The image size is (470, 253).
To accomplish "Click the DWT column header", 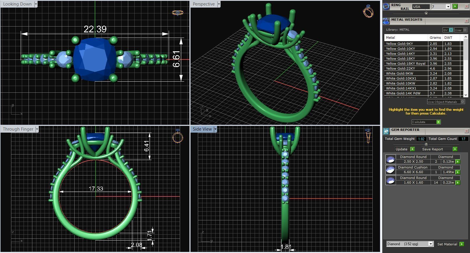I will pyautogui.click(x=451, y=38).
